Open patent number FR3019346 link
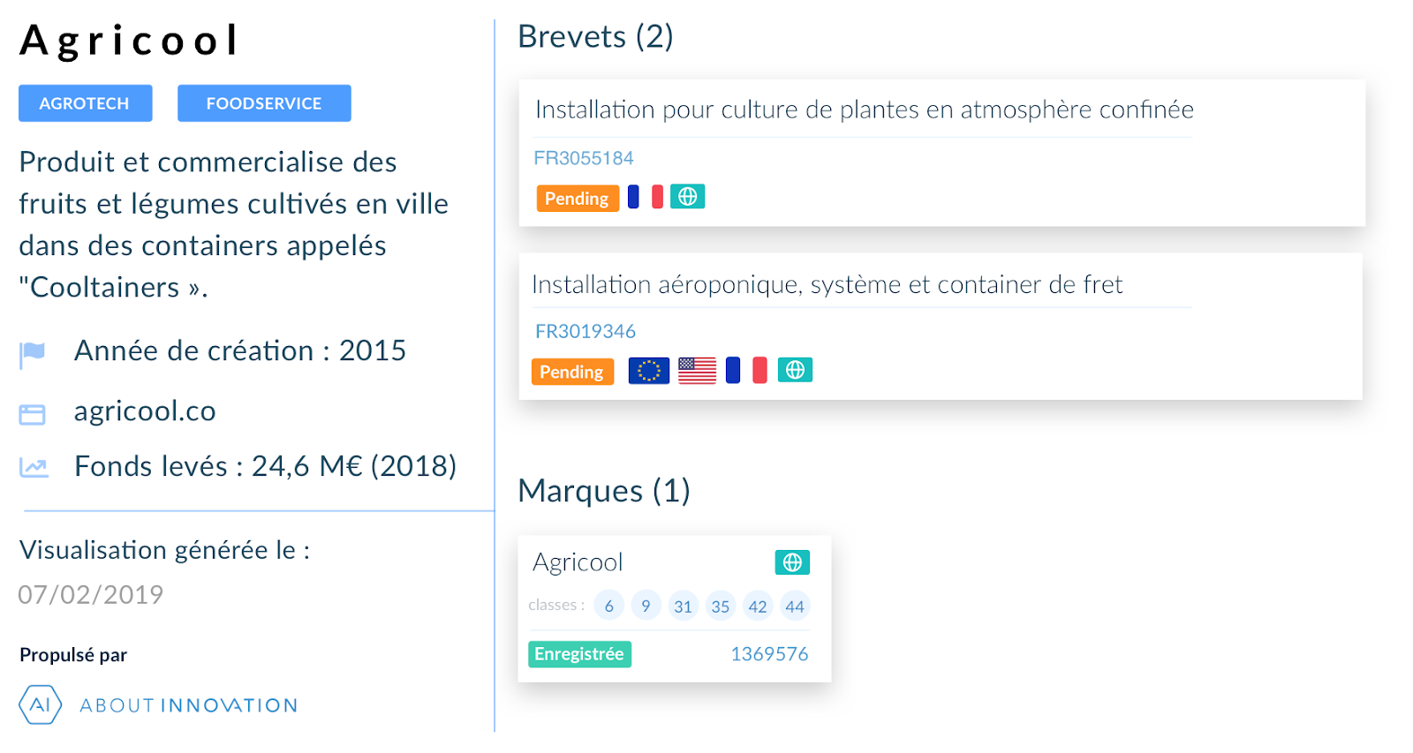Image resolution: width=1413 pixels, height=753 pixels. [586, 331]
